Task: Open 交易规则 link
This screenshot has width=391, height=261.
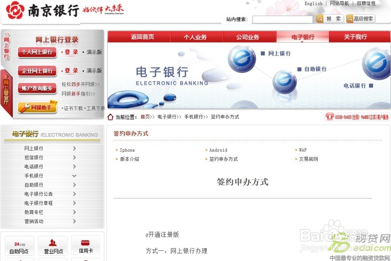Action: click(x=308, y=159)
